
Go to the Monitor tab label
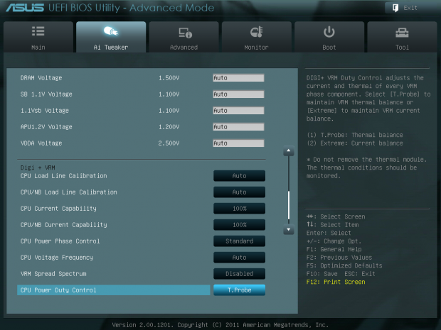[256, 48]
